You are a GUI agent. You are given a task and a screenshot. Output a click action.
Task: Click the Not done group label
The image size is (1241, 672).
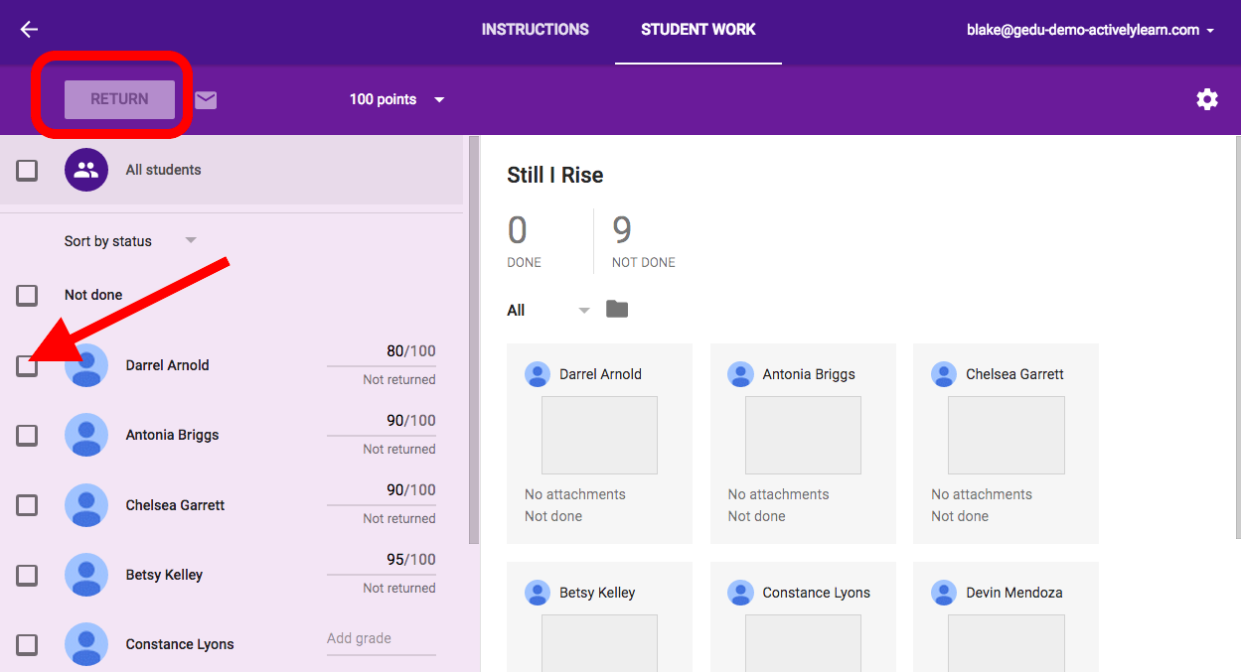click(x=93, y=295)
